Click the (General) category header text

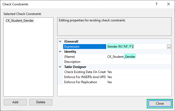point(71,41)
